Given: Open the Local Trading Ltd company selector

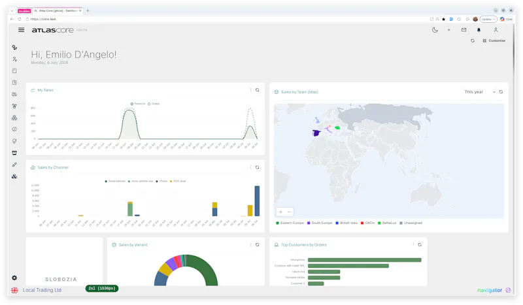Looking at the screenshot, I should 42,290.
